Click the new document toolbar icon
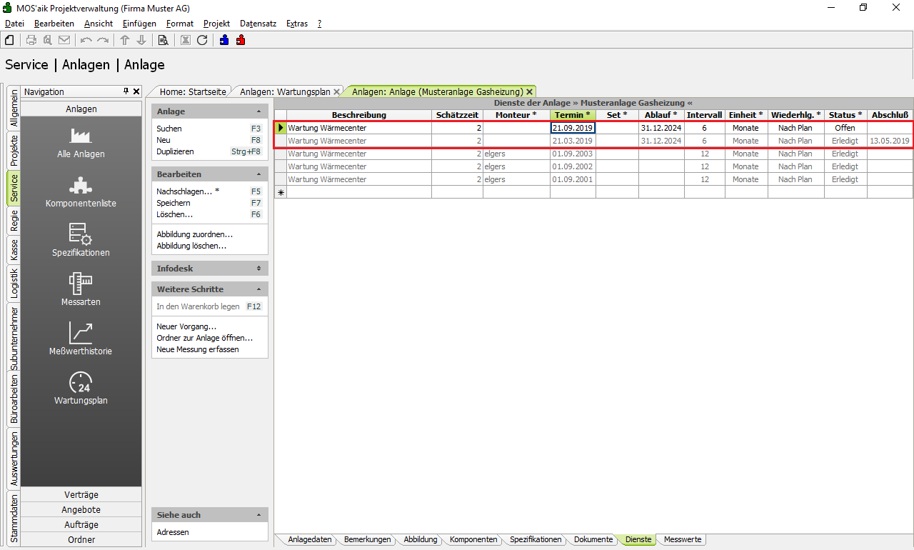 pyautogui.click(x=9, y=40)
